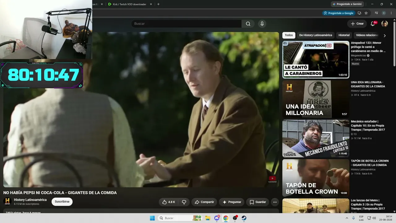Open Steam from the taskbar
Image resolution: width=396 pixels, height=223 pixels.
tap(244, 218)
